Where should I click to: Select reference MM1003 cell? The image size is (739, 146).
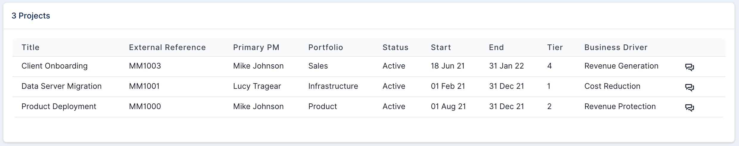pyautogui.click(x=145, y=66)
